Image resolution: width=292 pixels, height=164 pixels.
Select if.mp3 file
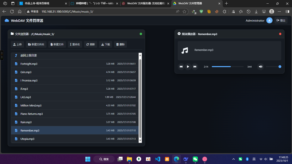click(75, 89)
